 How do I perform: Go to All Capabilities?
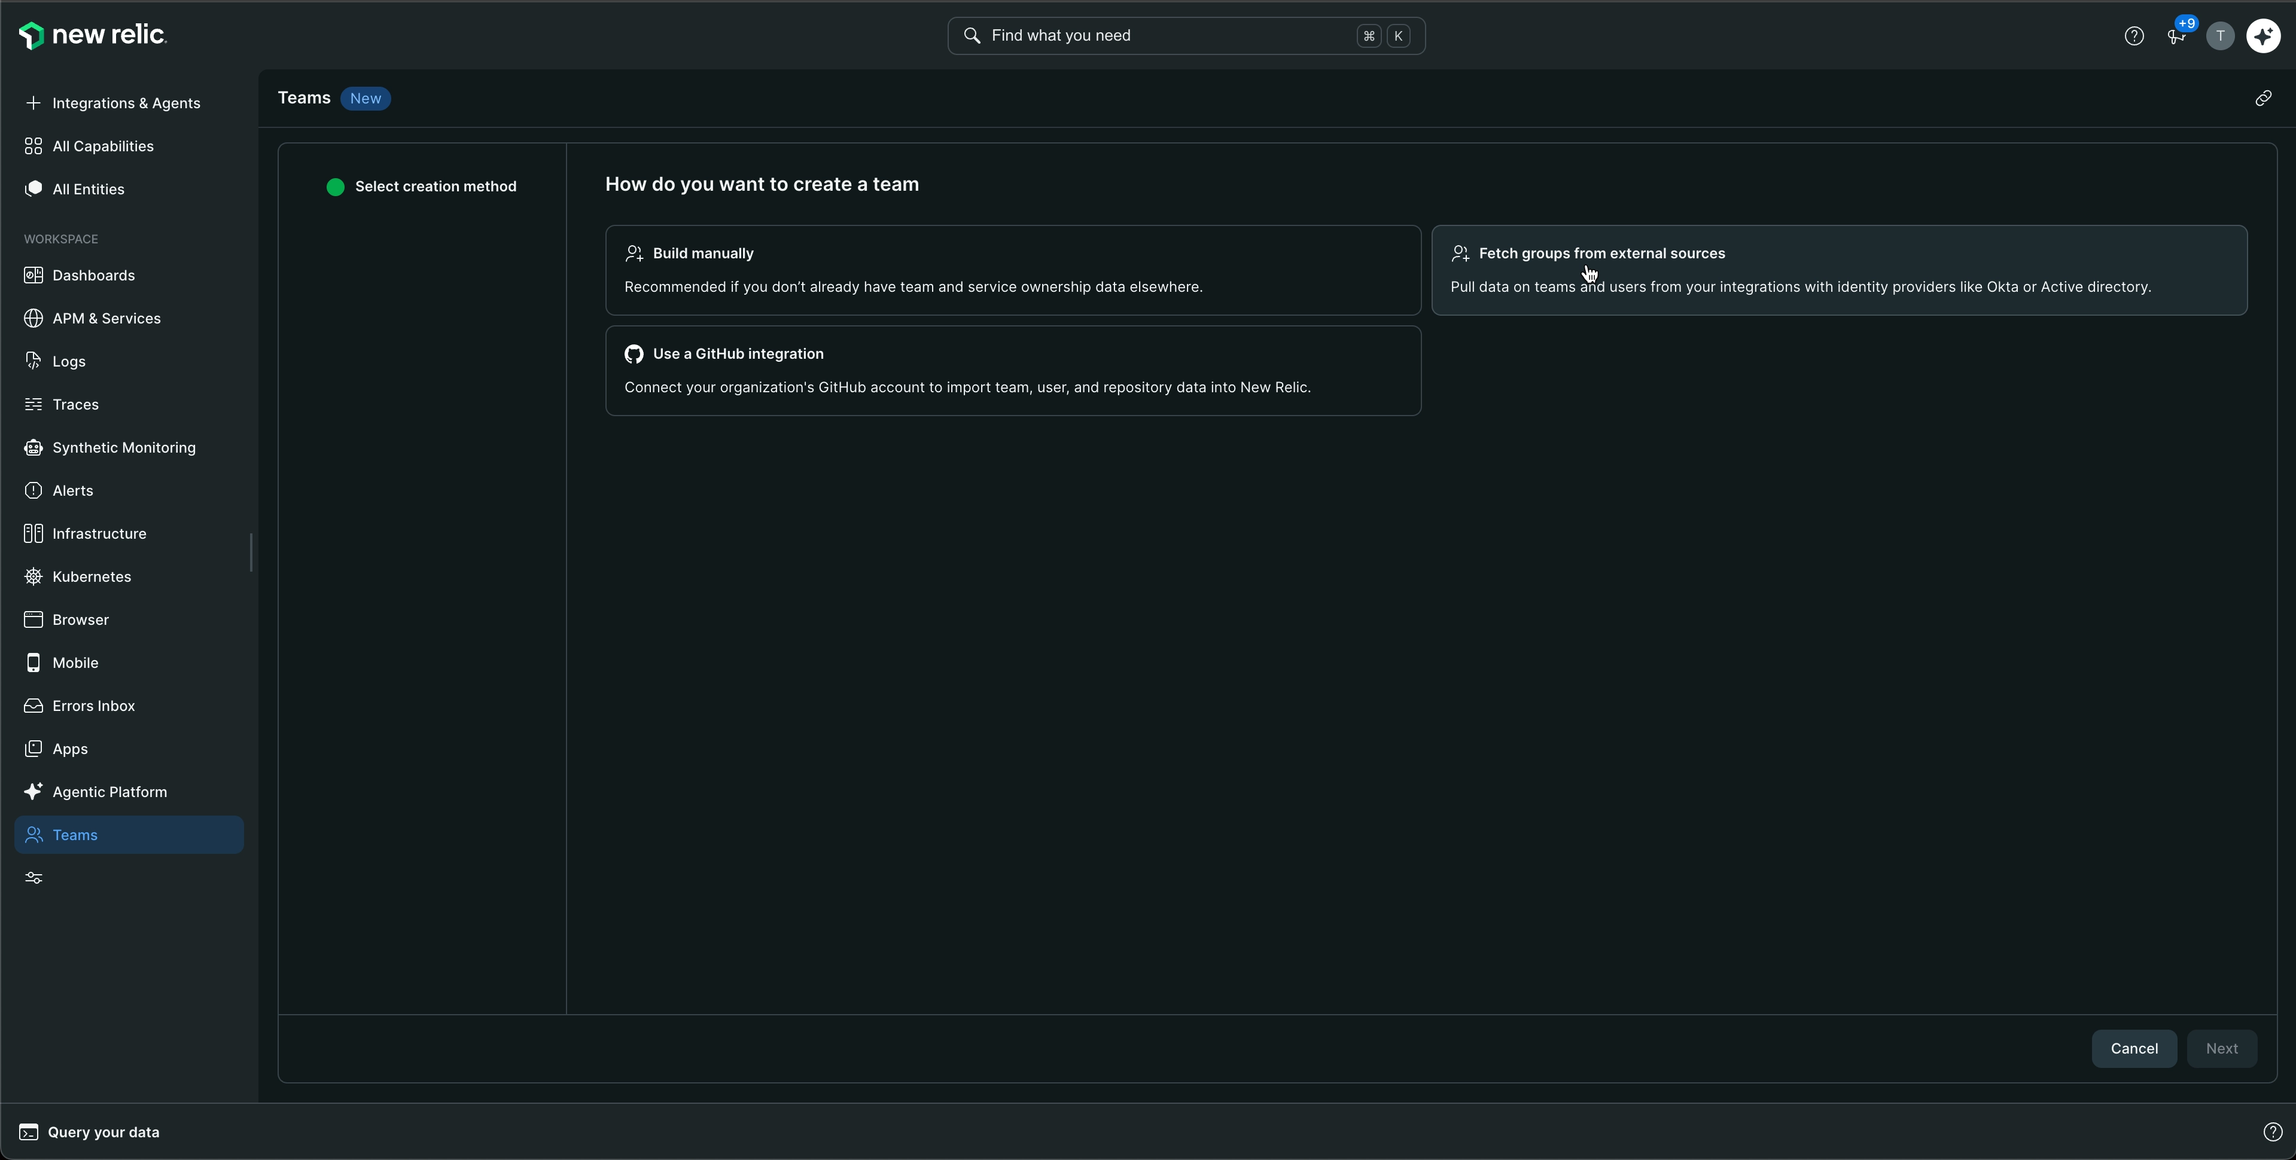pos(129,146)
